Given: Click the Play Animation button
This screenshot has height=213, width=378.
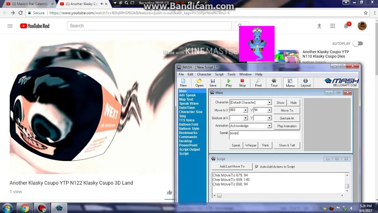Looking at the screenshot, I should 287,126.
